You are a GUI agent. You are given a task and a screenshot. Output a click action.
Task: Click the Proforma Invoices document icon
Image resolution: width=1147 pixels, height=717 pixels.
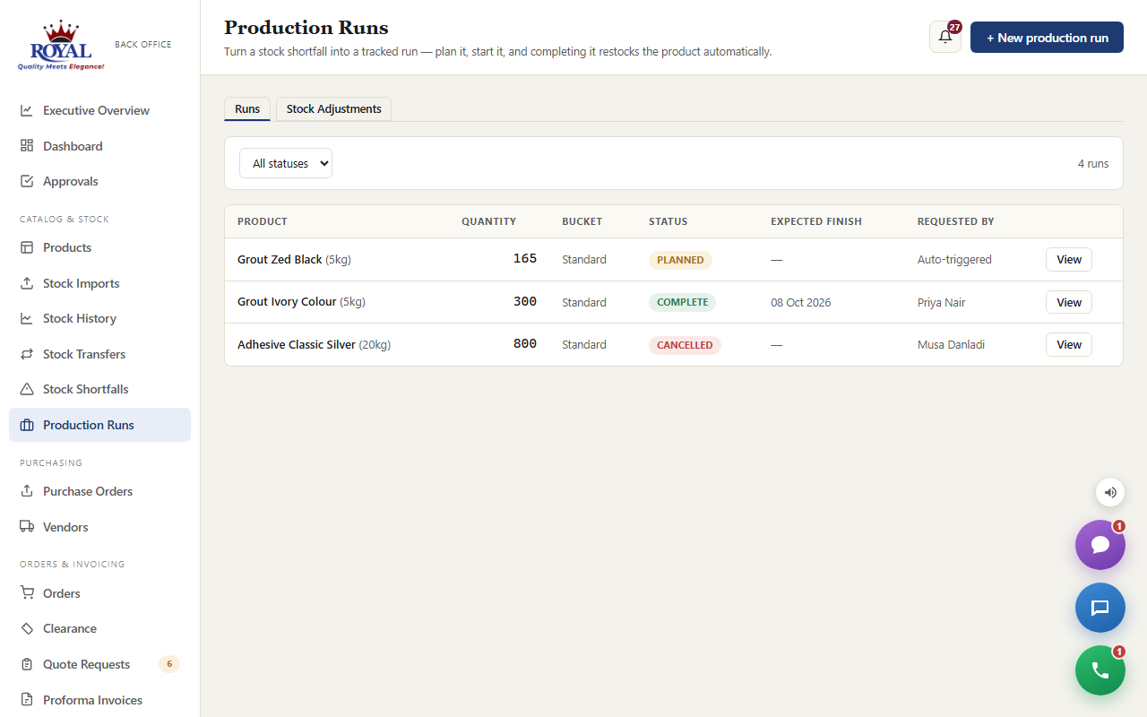(27, 700)
